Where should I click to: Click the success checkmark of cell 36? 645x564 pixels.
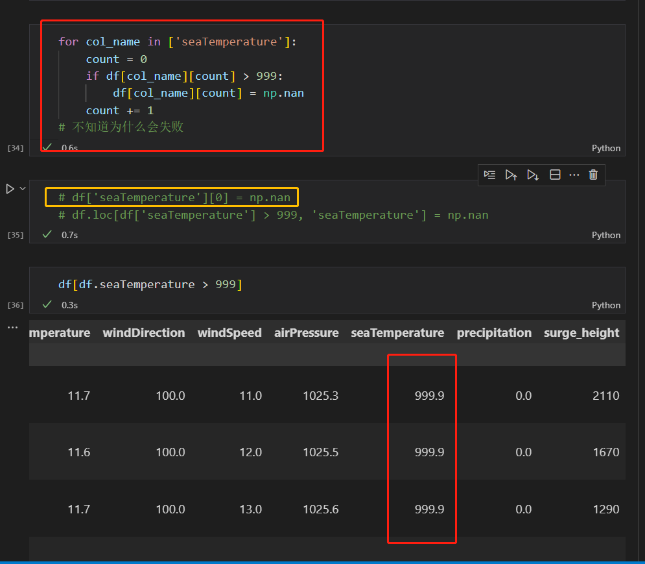point(47,304)
